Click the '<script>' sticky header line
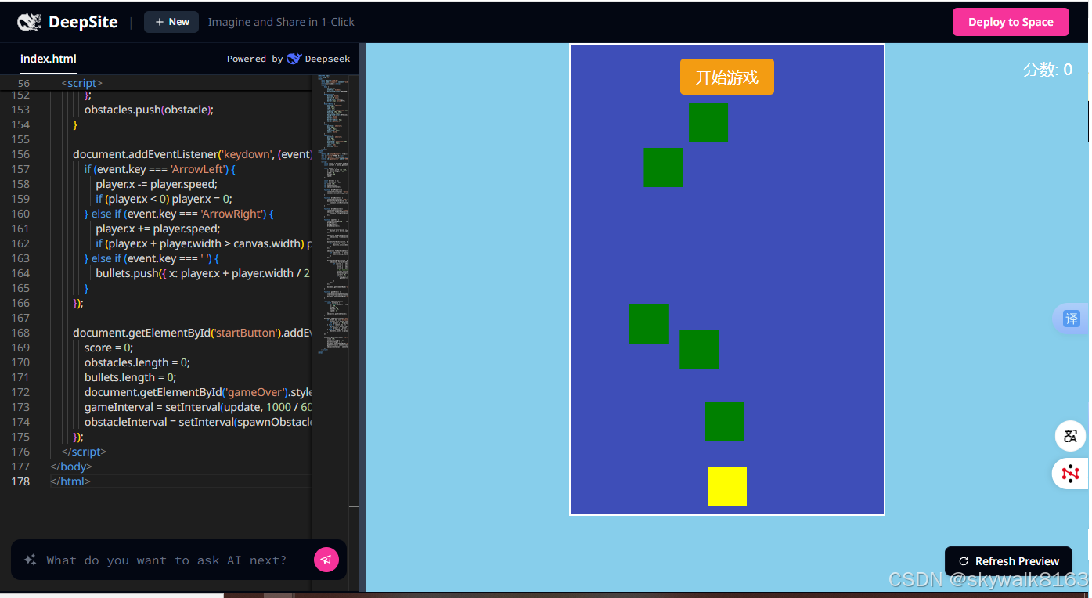The image size is (1092, 598). 82,83
